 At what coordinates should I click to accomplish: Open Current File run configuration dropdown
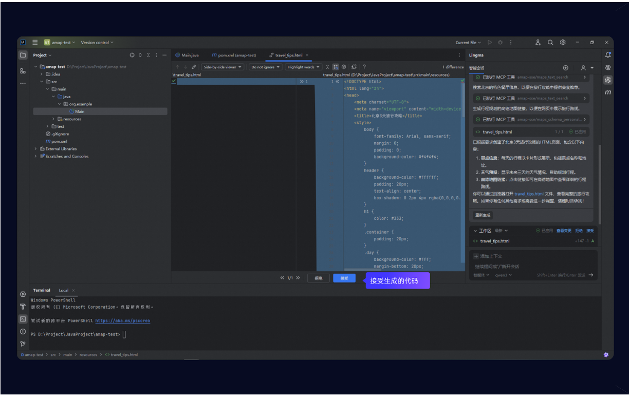tap(468, 43)
